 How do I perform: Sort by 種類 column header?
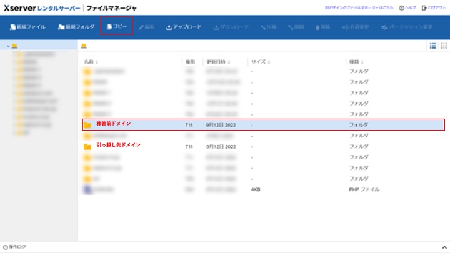(x=356, y=62)
